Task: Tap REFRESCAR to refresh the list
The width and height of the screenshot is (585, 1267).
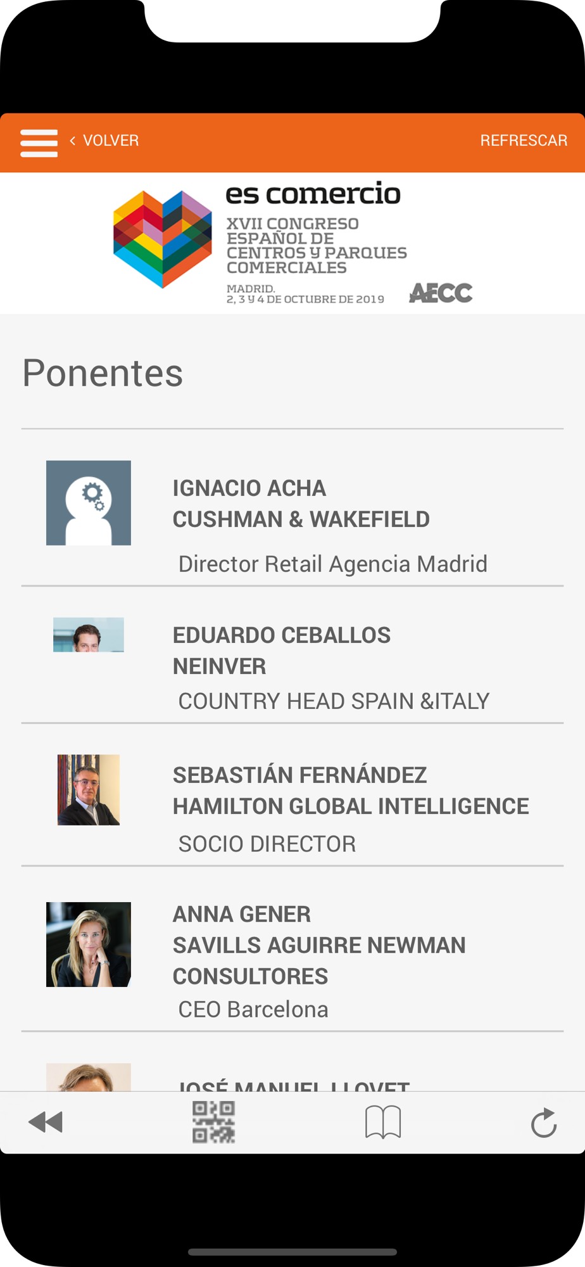Action: pyautogui.click(x=524, y=141)
